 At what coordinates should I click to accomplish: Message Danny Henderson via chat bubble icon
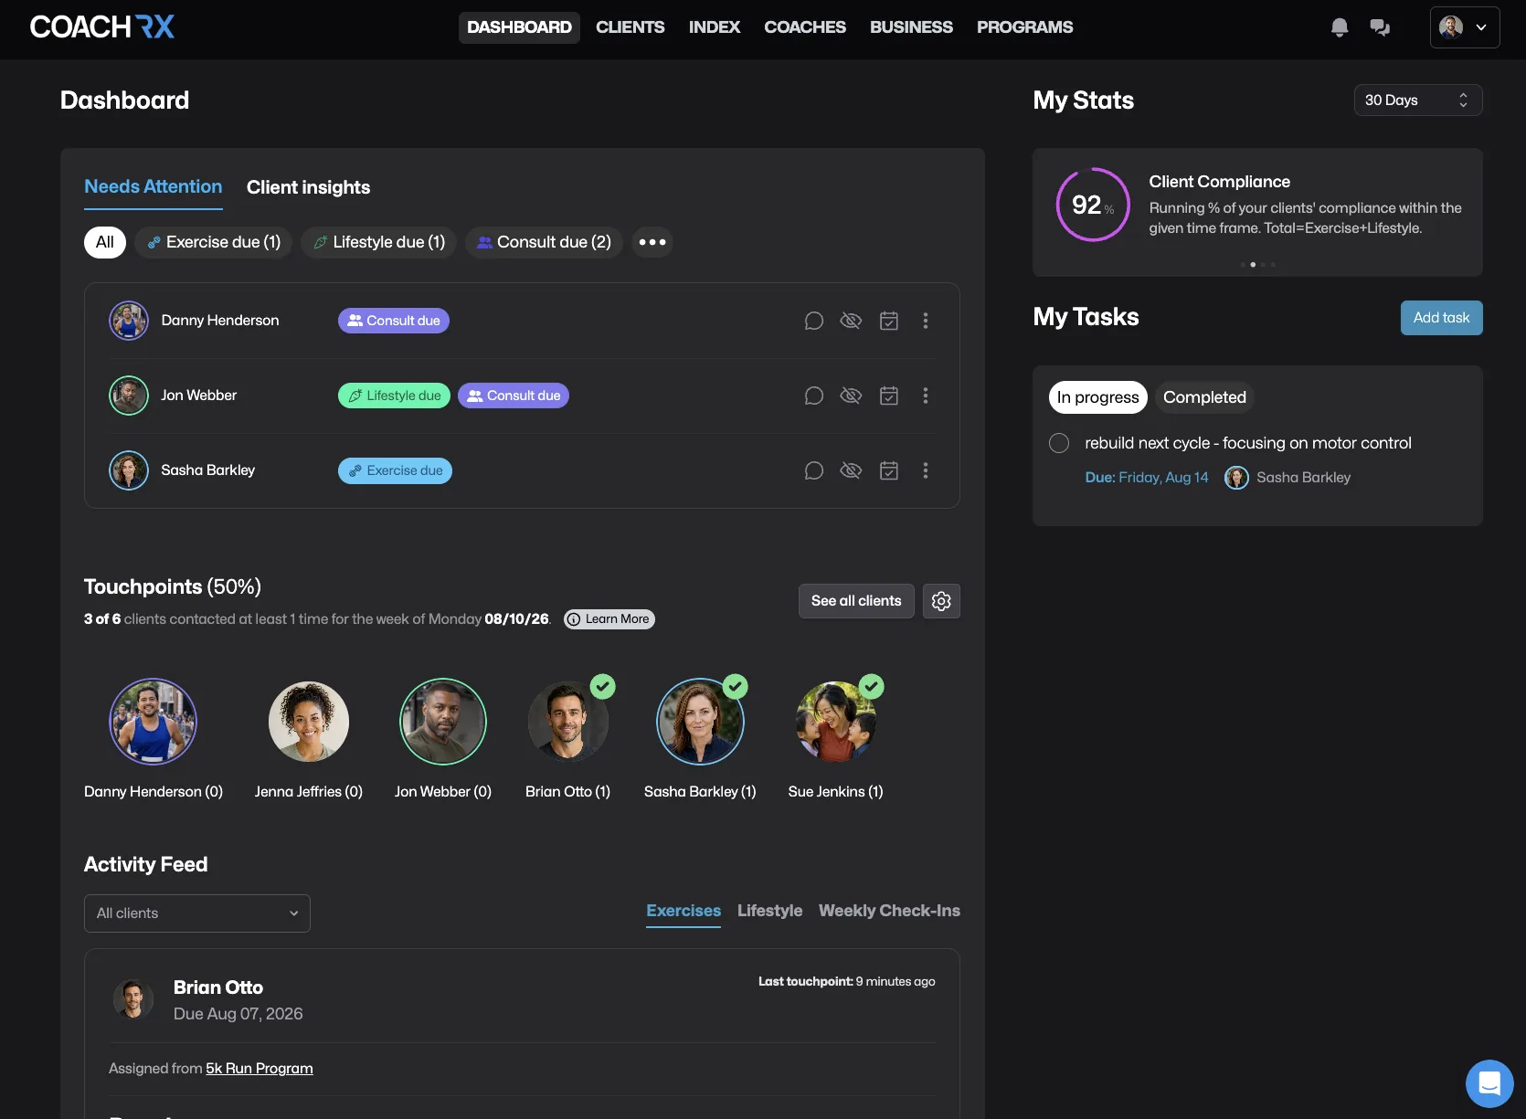pyautogui.click(x=814, y=321)
